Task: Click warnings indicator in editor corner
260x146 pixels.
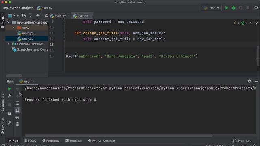Action: [236, 23]
